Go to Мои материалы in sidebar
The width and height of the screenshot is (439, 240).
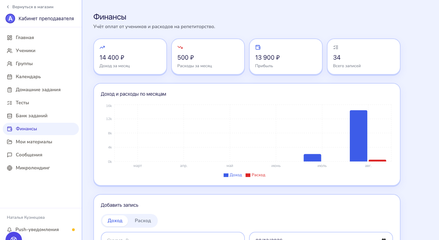(41, 142)
